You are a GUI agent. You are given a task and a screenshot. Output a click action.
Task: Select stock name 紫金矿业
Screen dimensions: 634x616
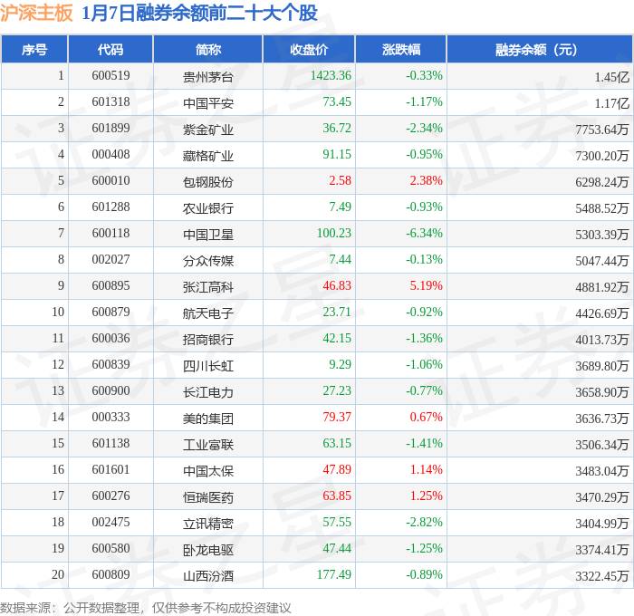(x=207, y=129)
